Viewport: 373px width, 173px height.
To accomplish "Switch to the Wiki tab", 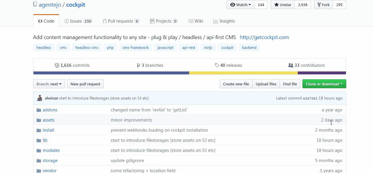I will [196, 21].
